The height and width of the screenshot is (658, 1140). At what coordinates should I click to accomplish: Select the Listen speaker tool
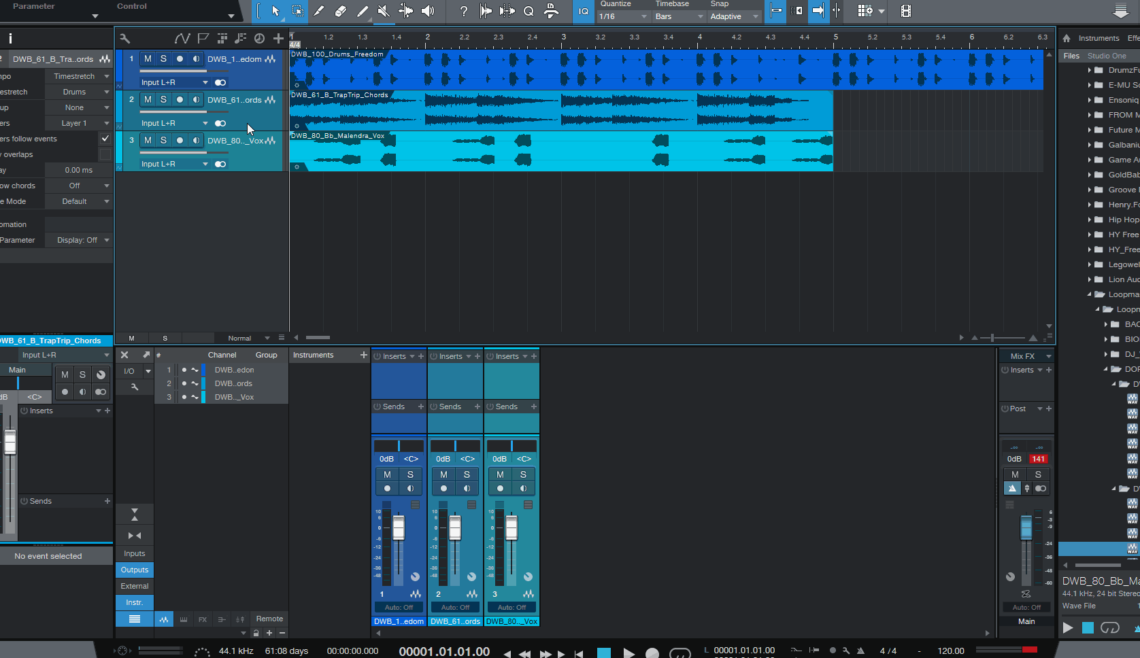click(x=428, y=11)
